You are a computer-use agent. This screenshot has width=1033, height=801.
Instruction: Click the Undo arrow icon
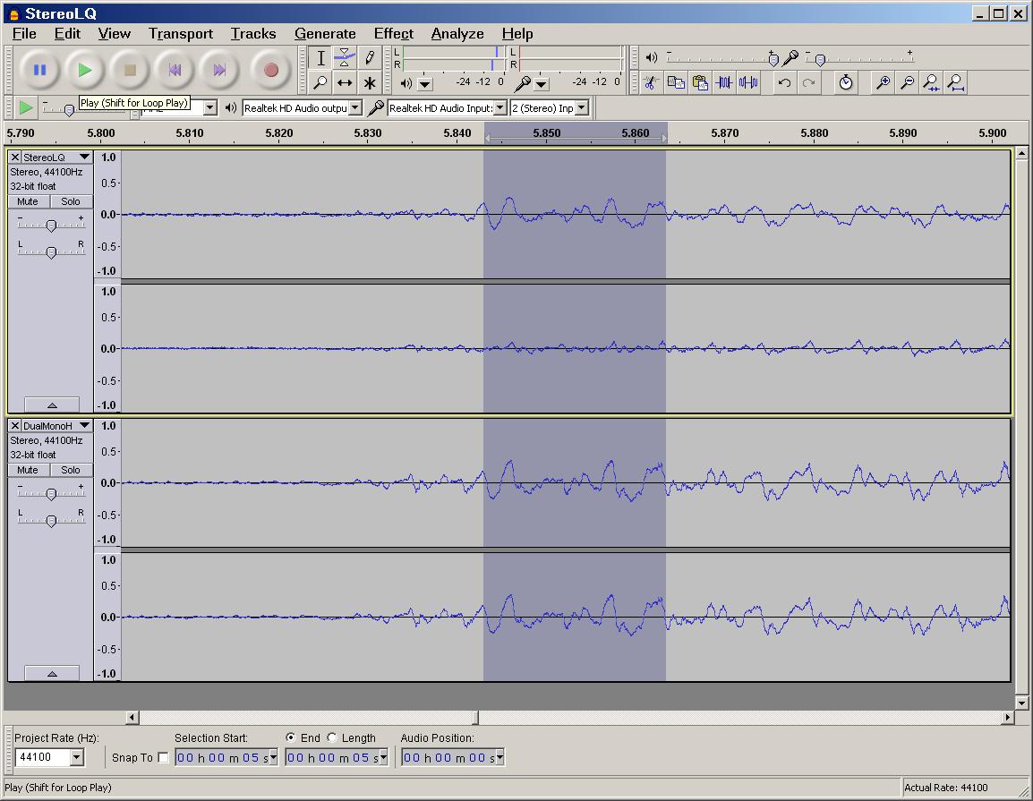pos(785,82)
